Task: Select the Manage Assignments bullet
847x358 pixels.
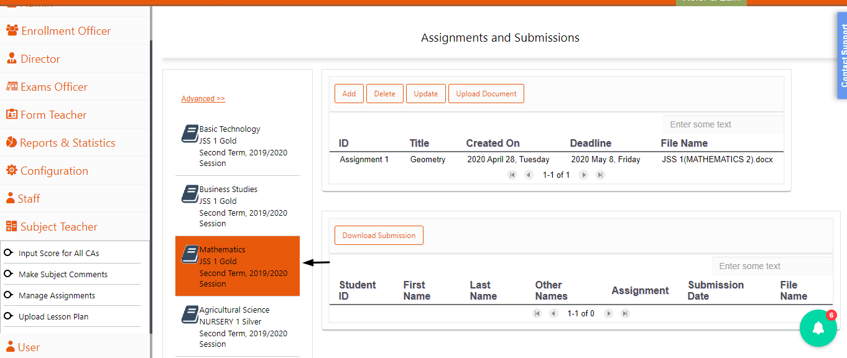Action: point(8,295)
